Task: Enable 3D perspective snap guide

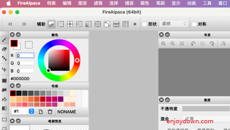Action: [116, 24]
